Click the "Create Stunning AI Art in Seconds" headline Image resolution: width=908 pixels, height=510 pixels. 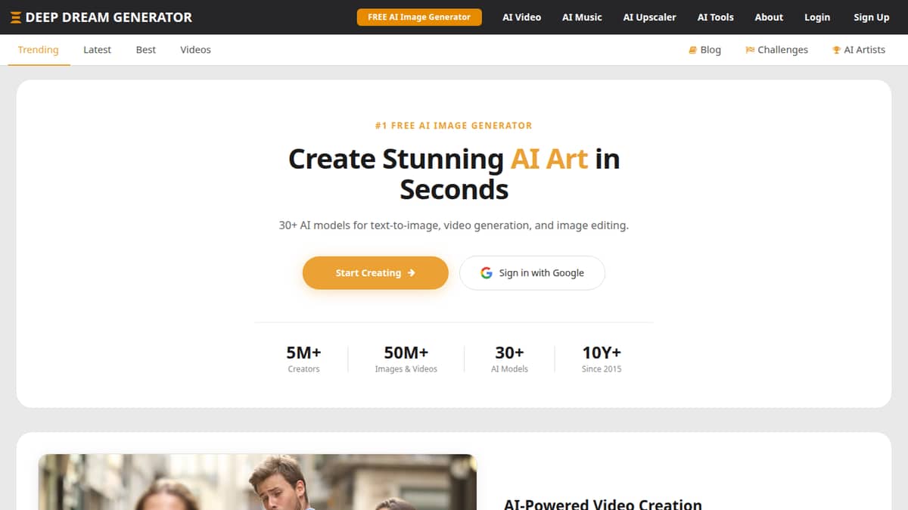[454, 174]
